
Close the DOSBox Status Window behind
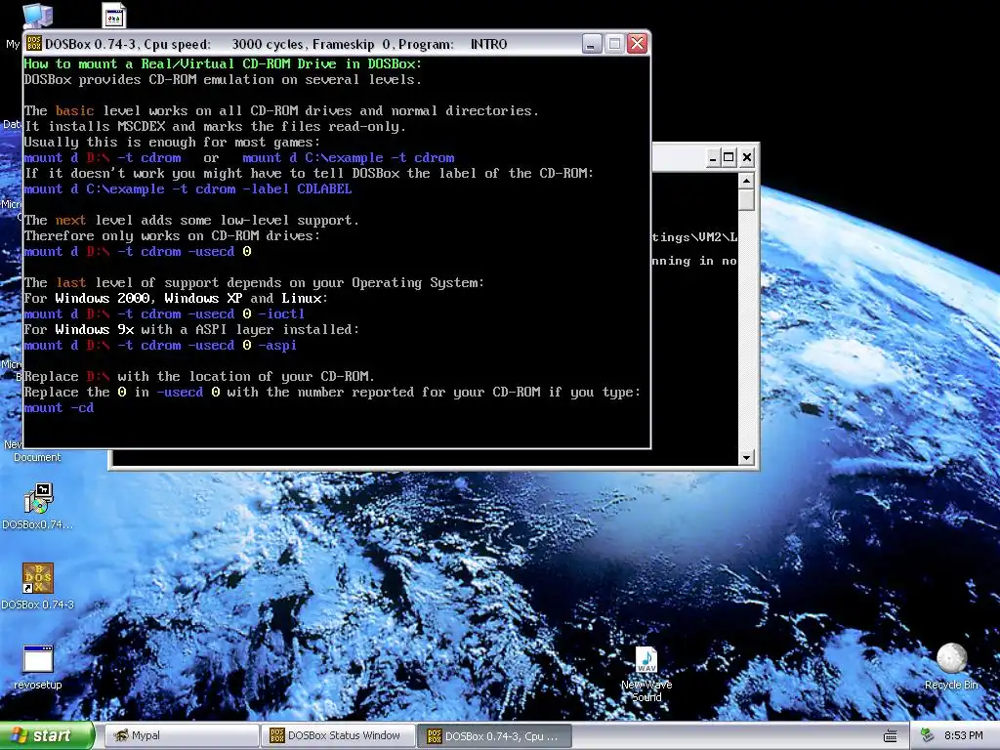747,157
